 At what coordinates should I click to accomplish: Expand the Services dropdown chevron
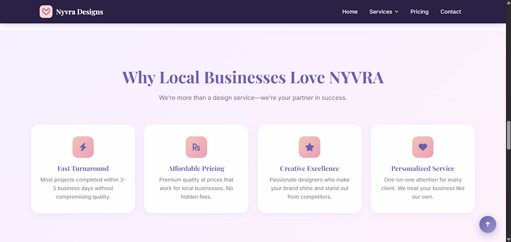click(397, 12)
